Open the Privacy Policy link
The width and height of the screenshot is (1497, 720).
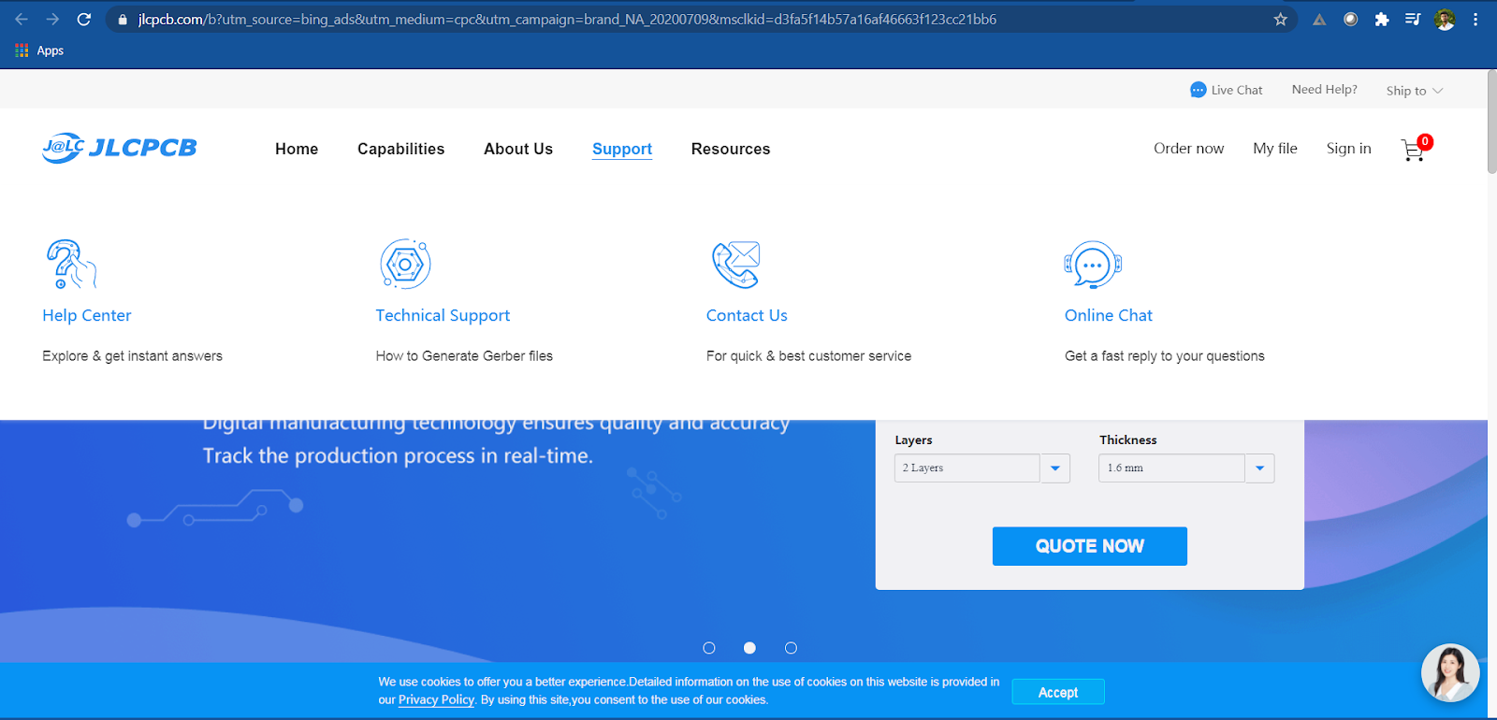[436, 699]
